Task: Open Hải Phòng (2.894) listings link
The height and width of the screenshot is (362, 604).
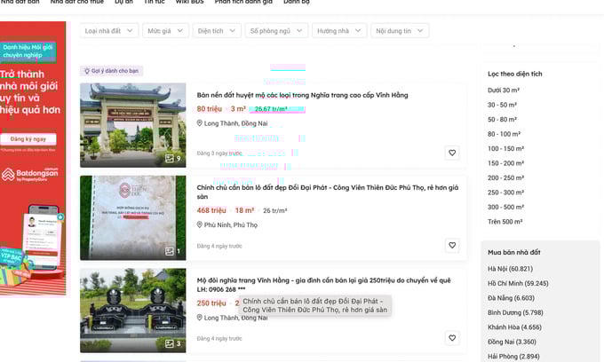Action: [513, 356]
